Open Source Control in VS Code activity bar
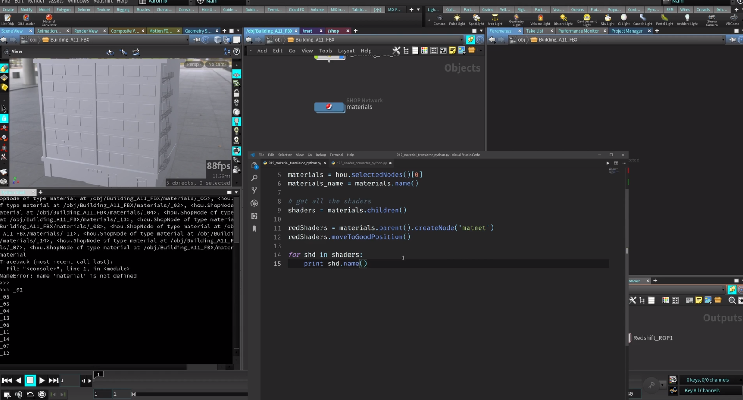This screenshot has height=400, width=743. click(254, 190)
